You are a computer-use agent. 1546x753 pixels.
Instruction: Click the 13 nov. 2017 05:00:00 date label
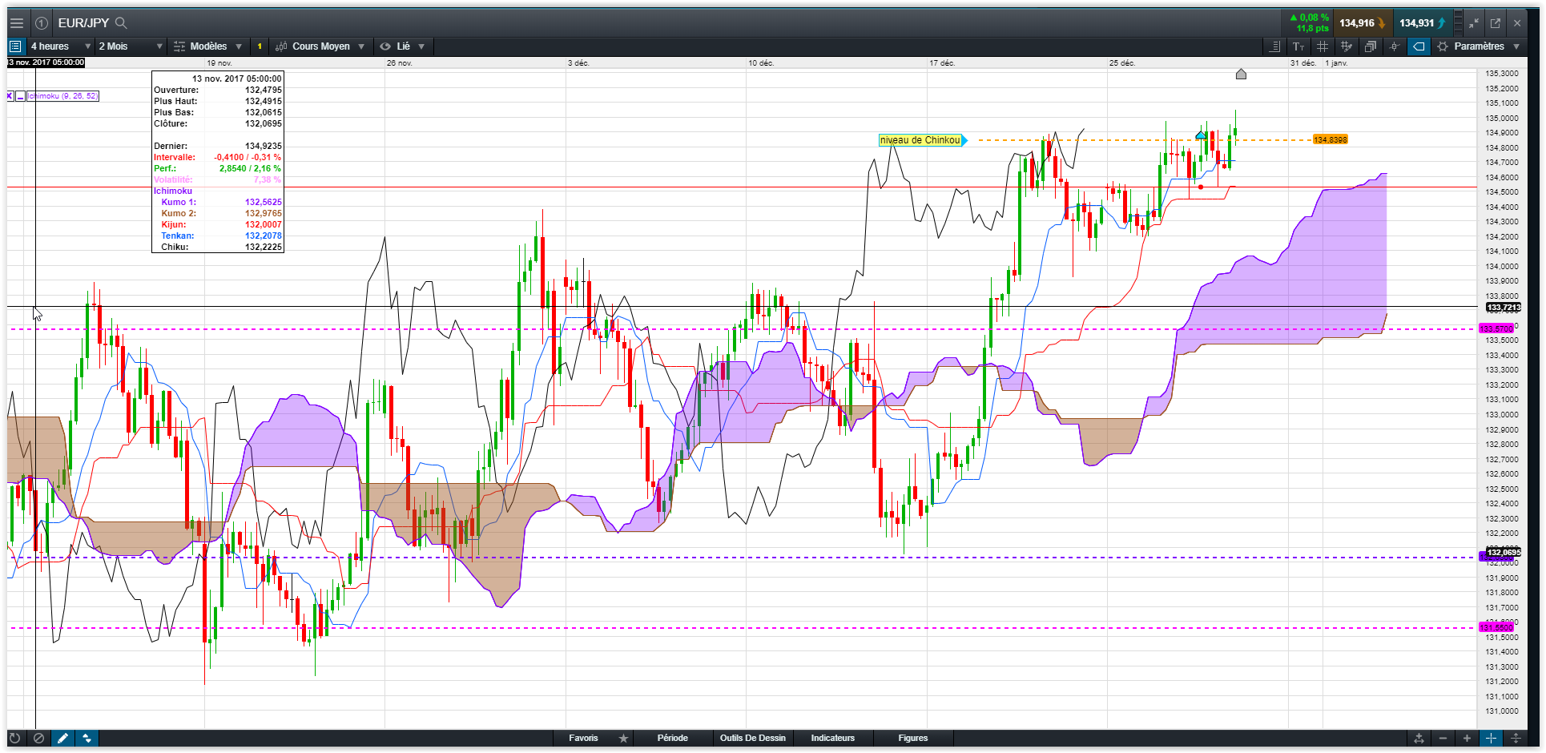[x=46, y=62]
